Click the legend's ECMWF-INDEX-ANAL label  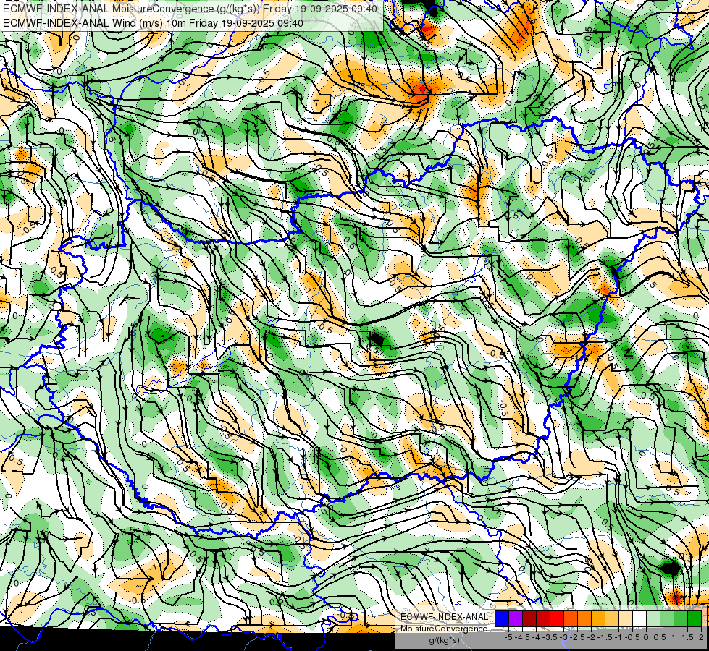coord(444,617)
